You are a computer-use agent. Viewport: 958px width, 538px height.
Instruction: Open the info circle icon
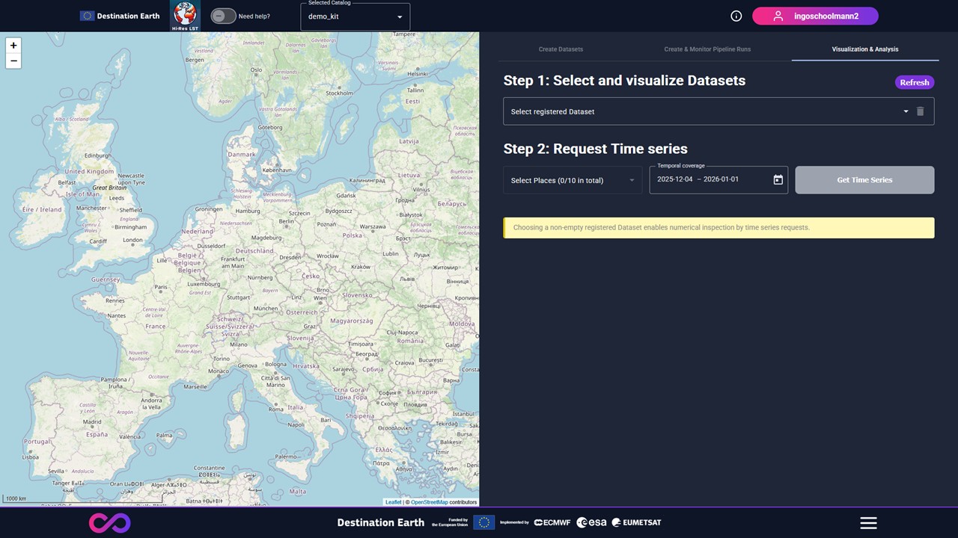(736, 16)
